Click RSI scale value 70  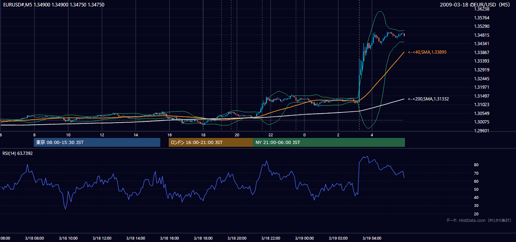point(476,173)
